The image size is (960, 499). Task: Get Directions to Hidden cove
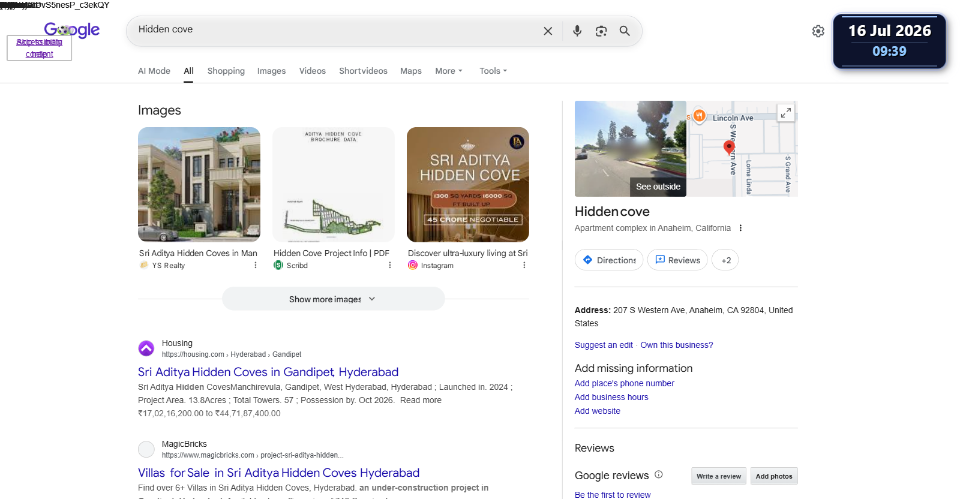click(x=609, y=260)
